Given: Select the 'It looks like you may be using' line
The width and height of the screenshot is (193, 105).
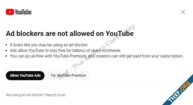Looking at the screenshot, I should click(x=49, y=45).
